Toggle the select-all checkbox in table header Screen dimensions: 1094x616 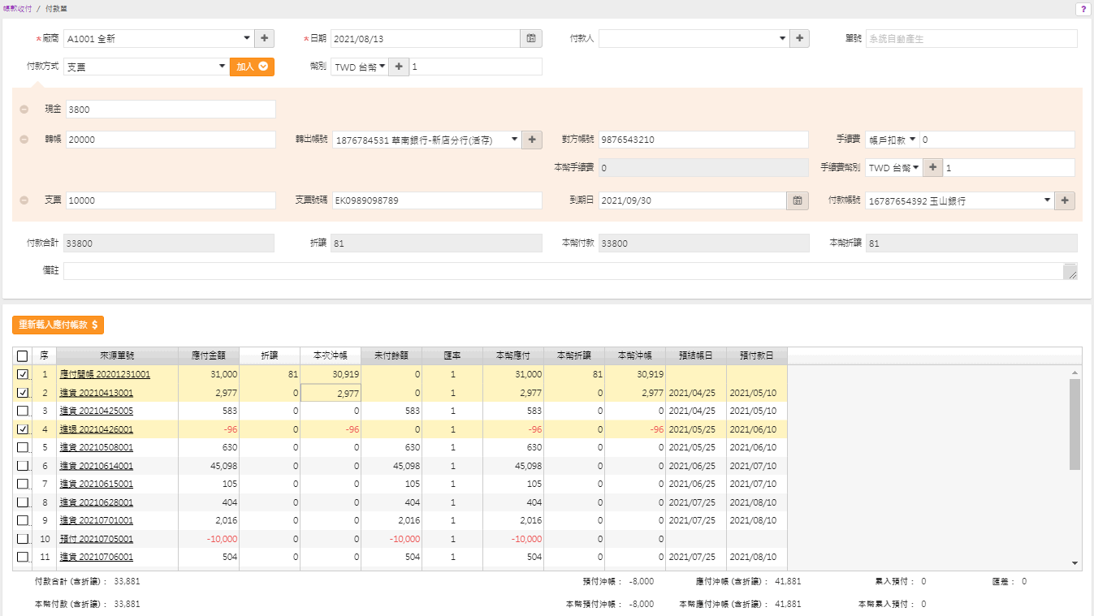[x=23, y=355]
